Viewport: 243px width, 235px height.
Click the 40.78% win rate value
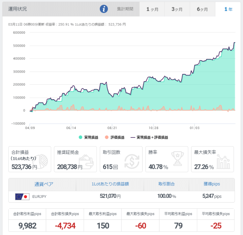pyautogui.click(x=158, y=167)
